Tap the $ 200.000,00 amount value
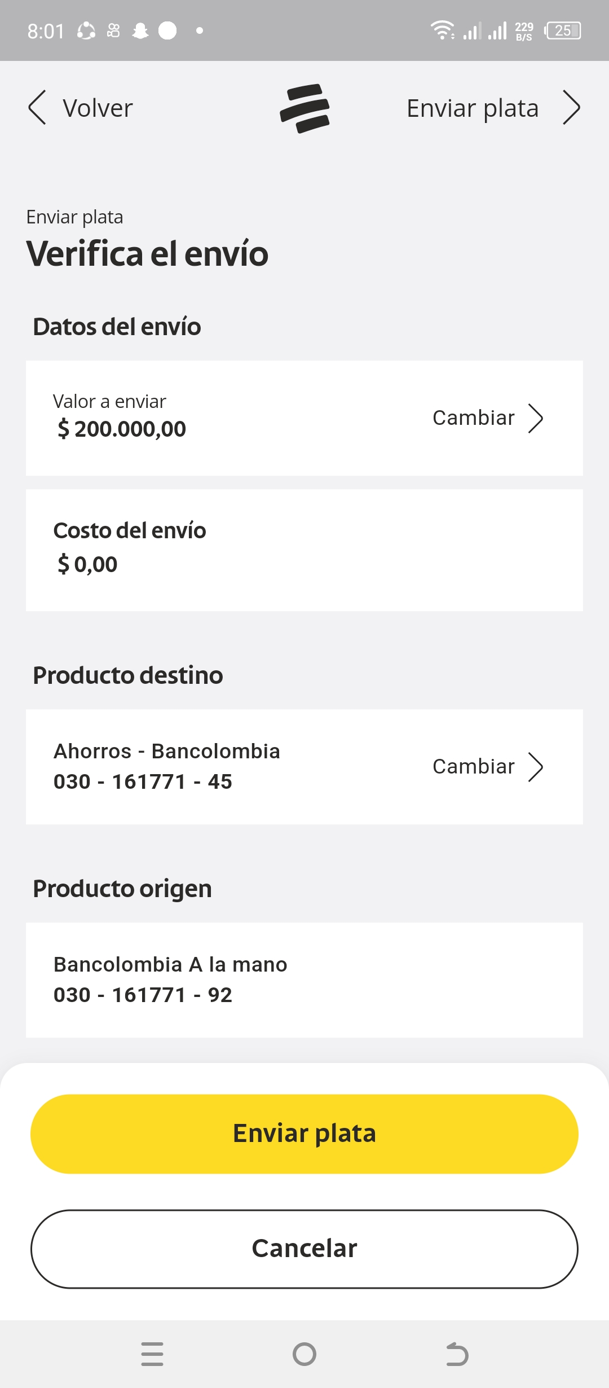The width and height of the screenshot is (609, 1388). tap(122, 429)
